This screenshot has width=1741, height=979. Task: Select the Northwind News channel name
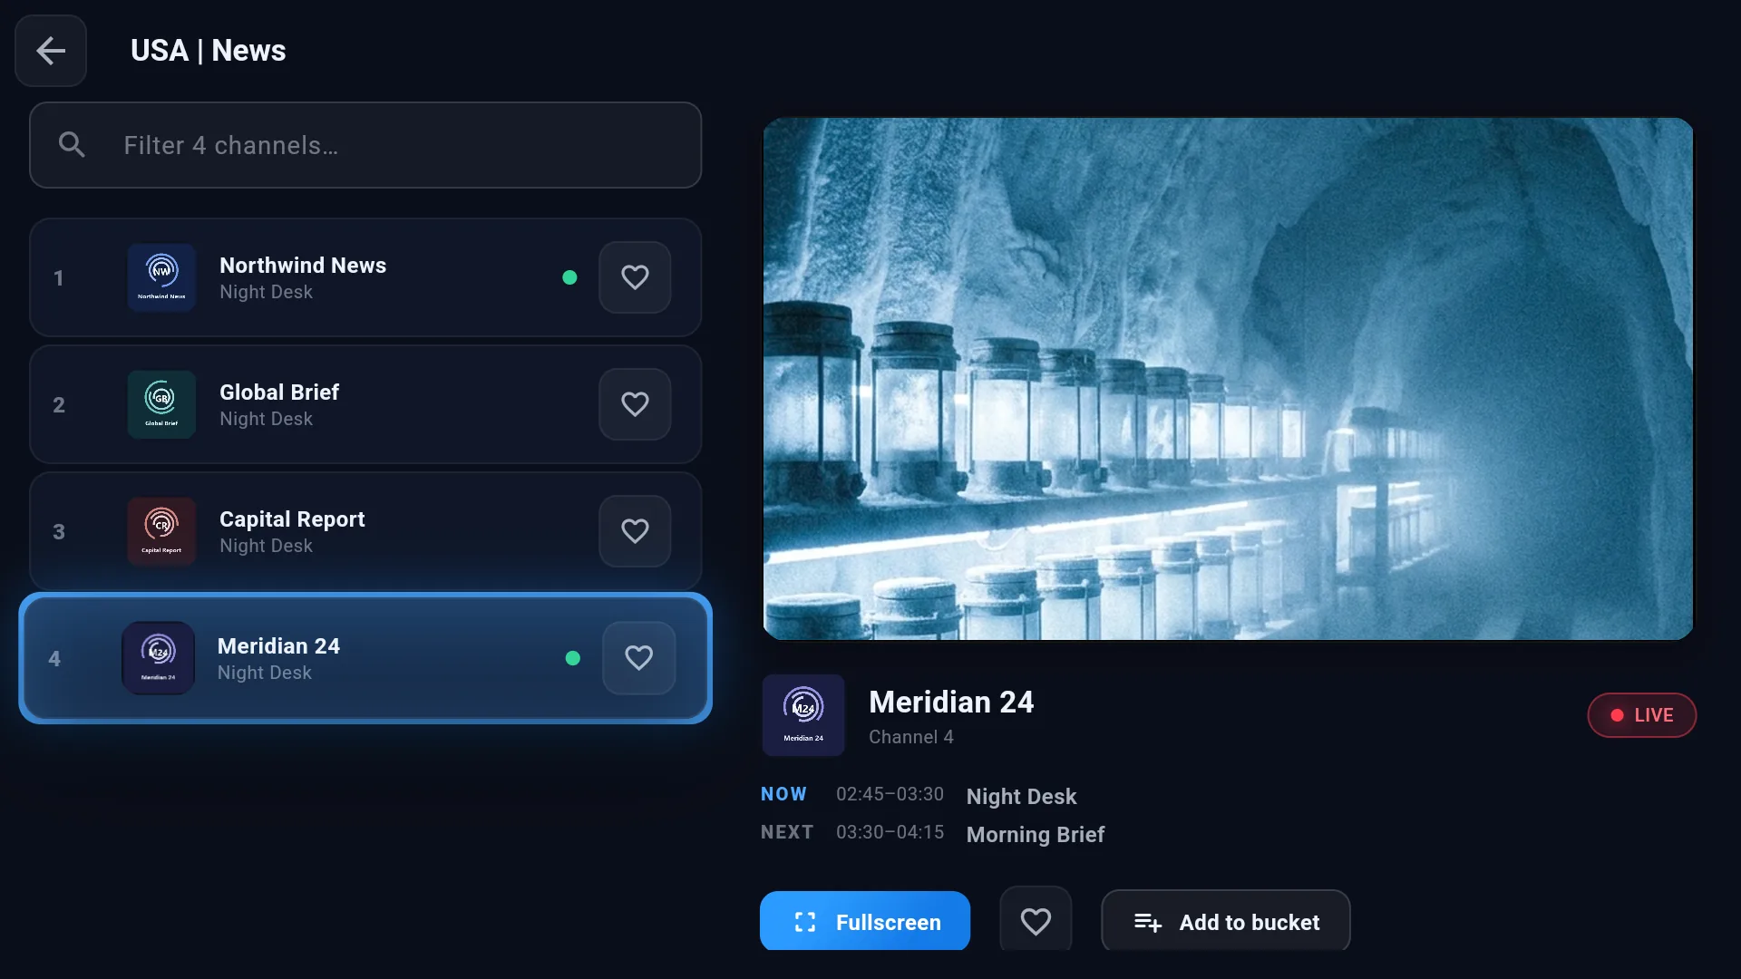click(x=303, y=266)
